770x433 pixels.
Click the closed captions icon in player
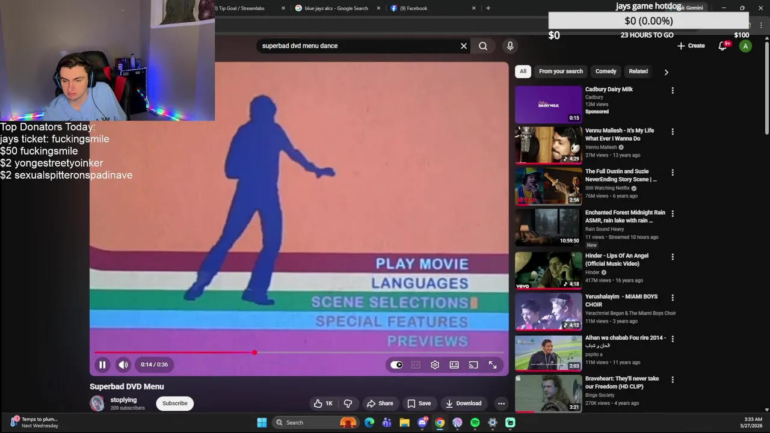pos(416,364)
